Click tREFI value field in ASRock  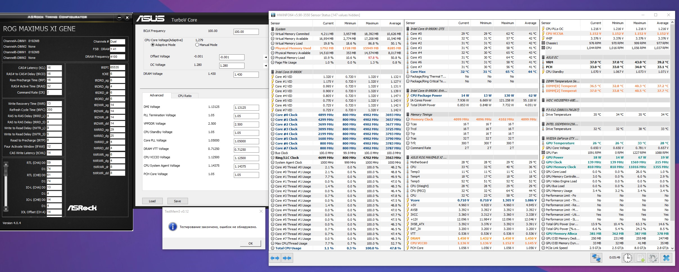click(x=117, y=68)
